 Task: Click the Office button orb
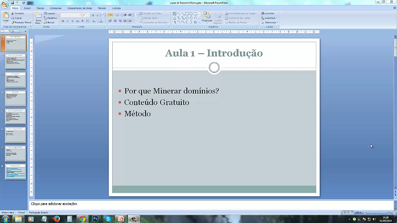tap(5, 5)
